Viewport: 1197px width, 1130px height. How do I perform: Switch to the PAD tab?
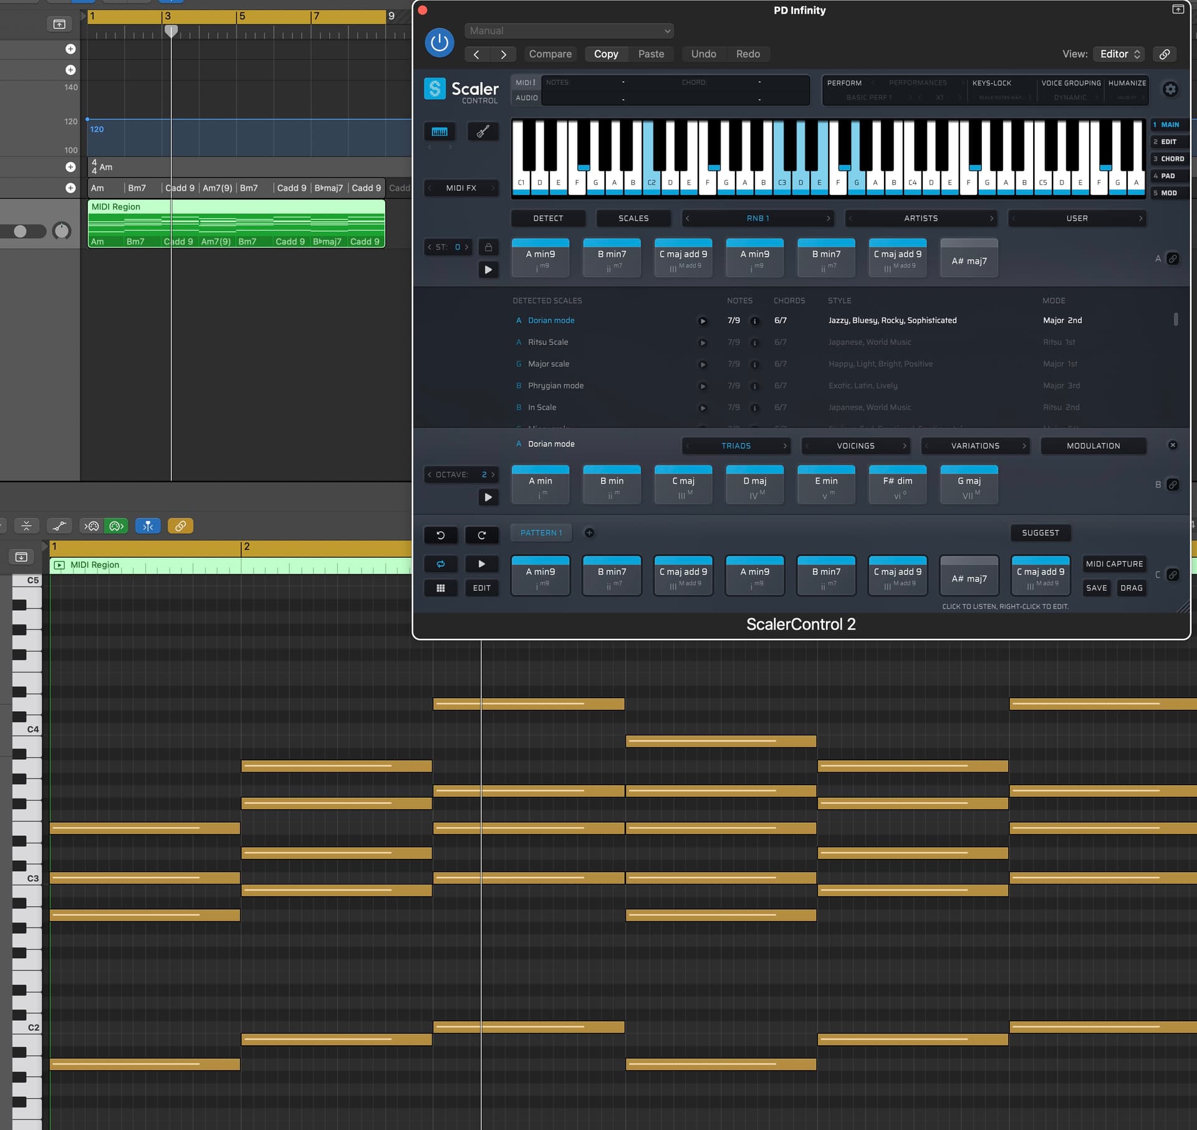click(1169, 176)
